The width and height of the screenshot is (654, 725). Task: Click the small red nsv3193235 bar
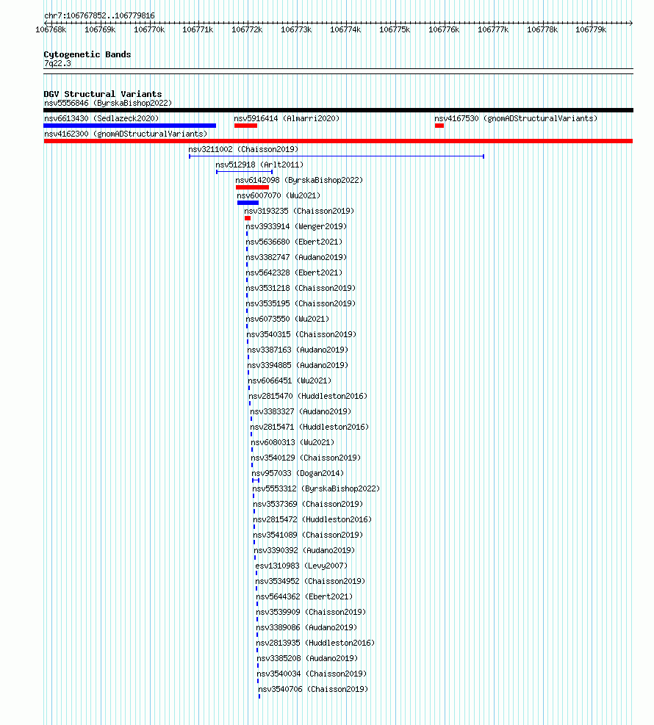pos(248,218)
